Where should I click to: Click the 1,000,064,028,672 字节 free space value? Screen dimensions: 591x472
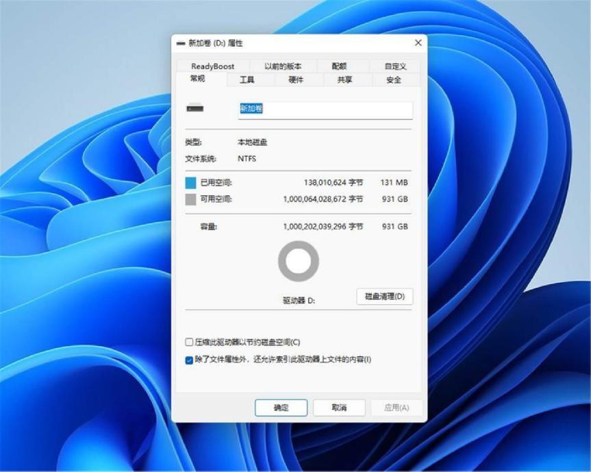tap(323, 199)
